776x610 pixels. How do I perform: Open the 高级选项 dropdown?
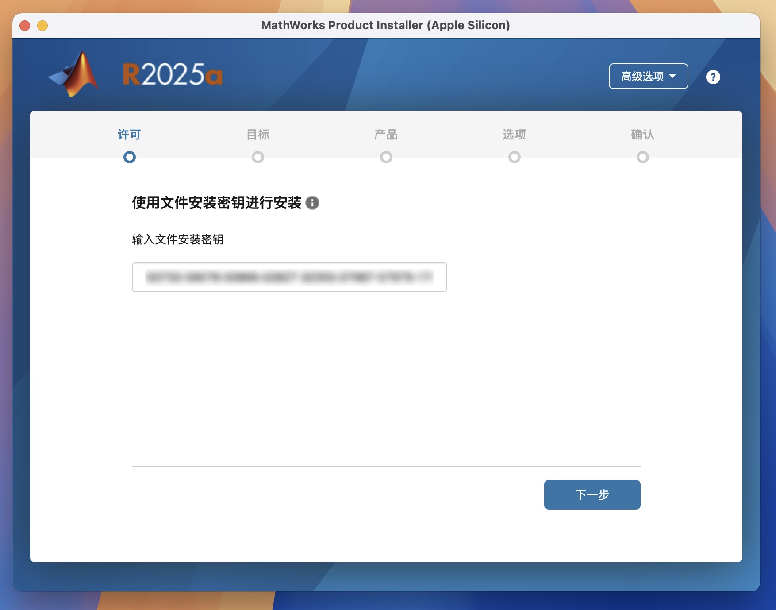648,76
